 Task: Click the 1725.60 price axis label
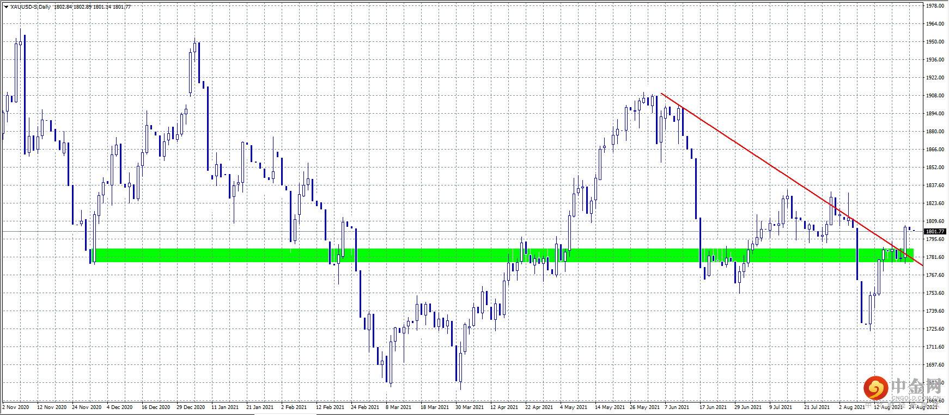coord(935,329)
